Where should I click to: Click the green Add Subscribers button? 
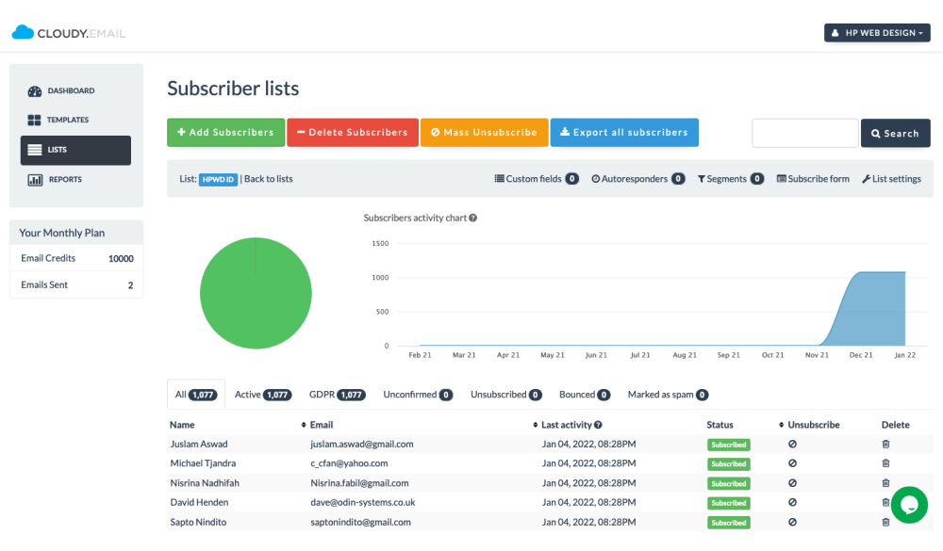click(x=225, y=133)
